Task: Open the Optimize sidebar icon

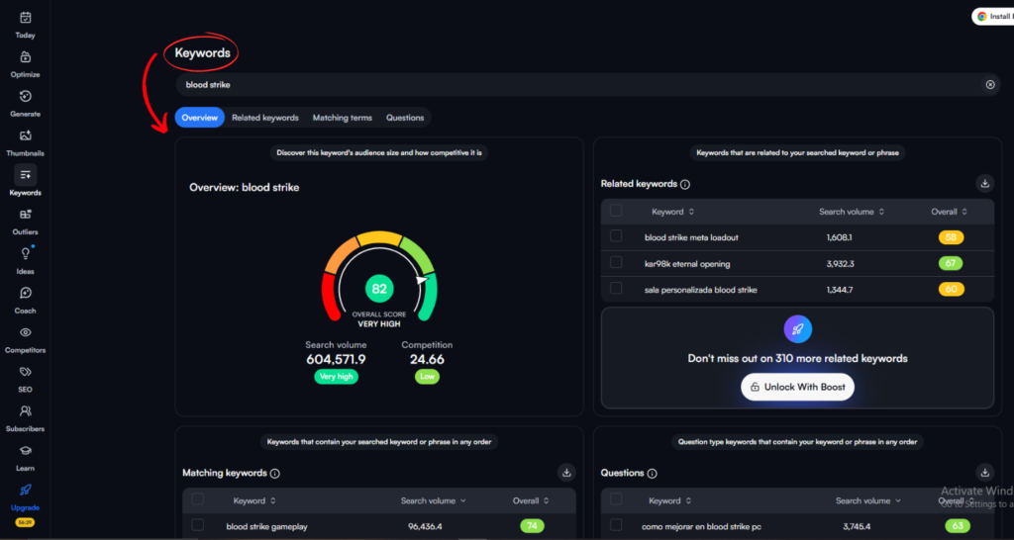Action: 25,56
